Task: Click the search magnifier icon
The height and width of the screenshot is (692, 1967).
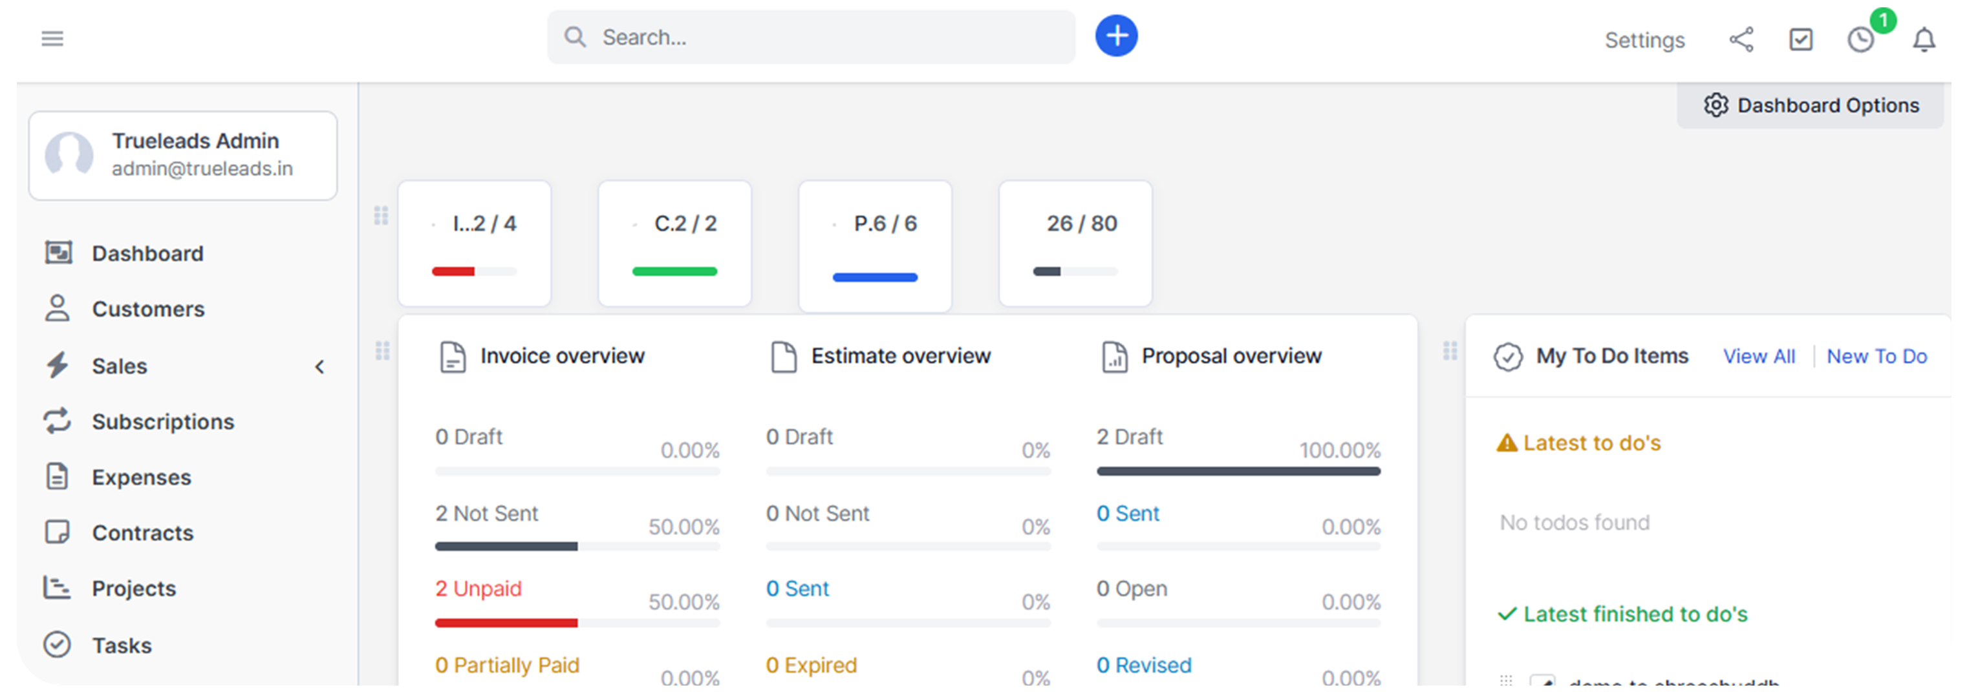Action: 575,37
